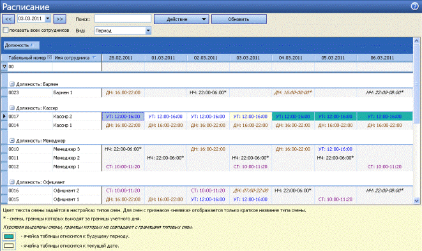Click the Поиск search input field
The width and height of the screenshot is (422, 251).
click(x=123, y=18)
